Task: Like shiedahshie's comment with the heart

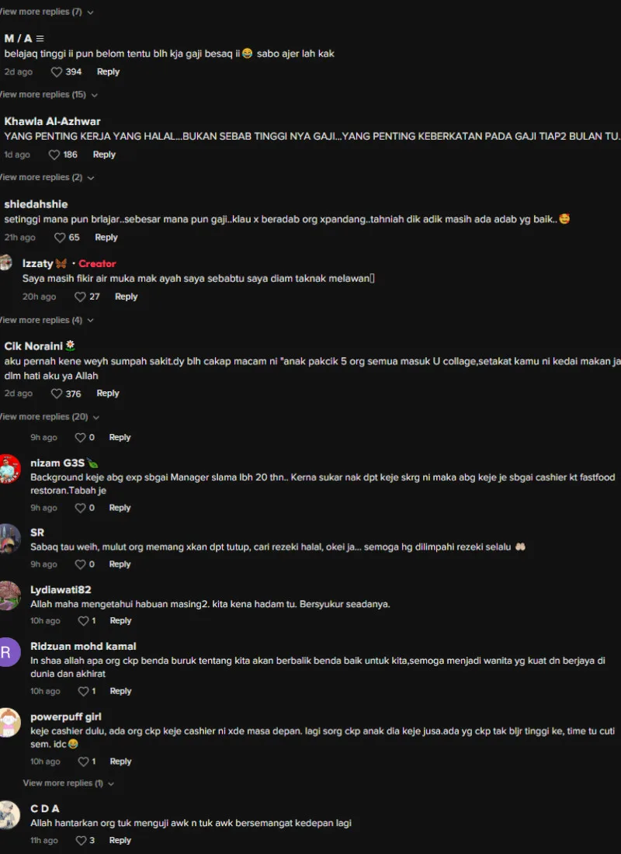Action: point(59,238)
